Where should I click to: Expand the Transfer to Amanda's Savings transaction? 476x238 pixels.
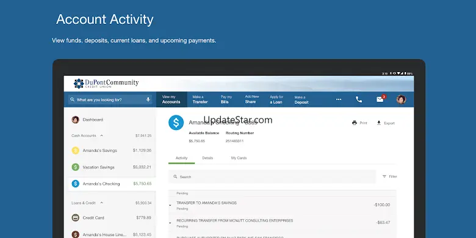pos(170,205)
